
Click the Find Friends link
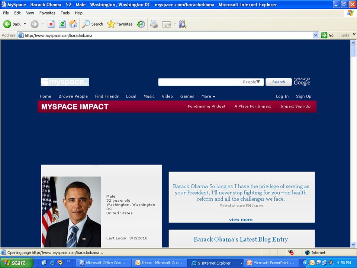[x=107, y=96]
